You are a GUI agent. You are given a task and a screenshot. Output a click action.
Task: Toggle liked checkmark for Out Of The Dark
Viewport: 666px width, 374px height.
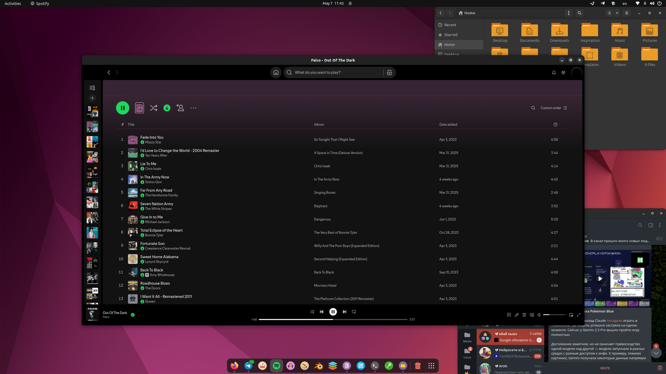[x=133, y=315]
